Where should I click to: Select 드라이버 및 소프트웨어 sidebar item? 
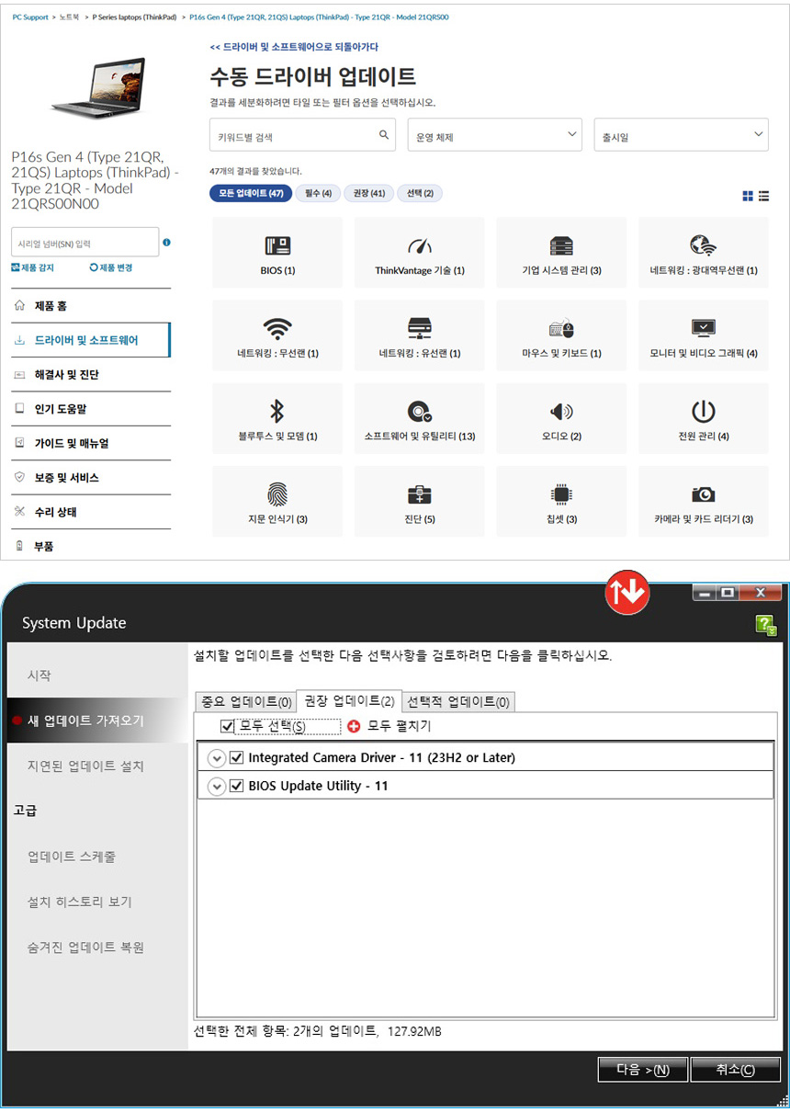pyautogui.click(x=86, y=340)
